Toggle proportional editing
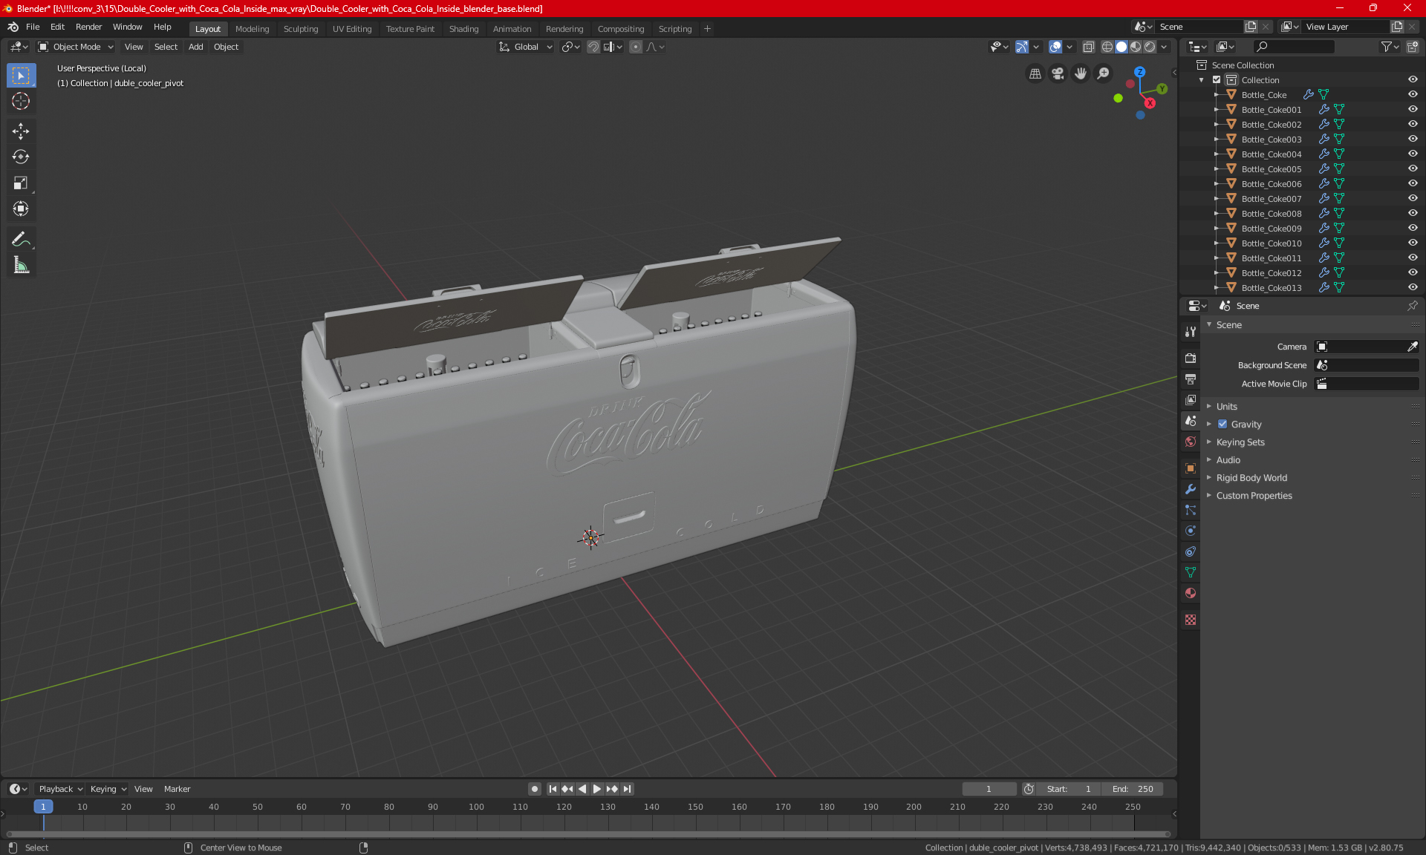The image size is (1426, 855). pos(636,47)
